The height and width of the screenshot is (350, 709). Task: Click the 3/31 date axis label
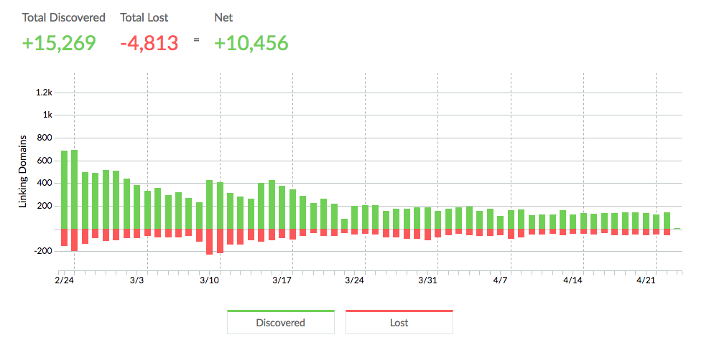427,280
